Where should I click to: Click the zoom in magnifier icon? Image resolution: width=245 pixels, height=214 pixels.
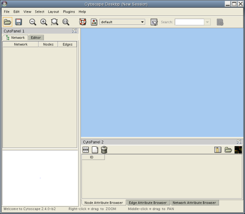click(44, 22)
